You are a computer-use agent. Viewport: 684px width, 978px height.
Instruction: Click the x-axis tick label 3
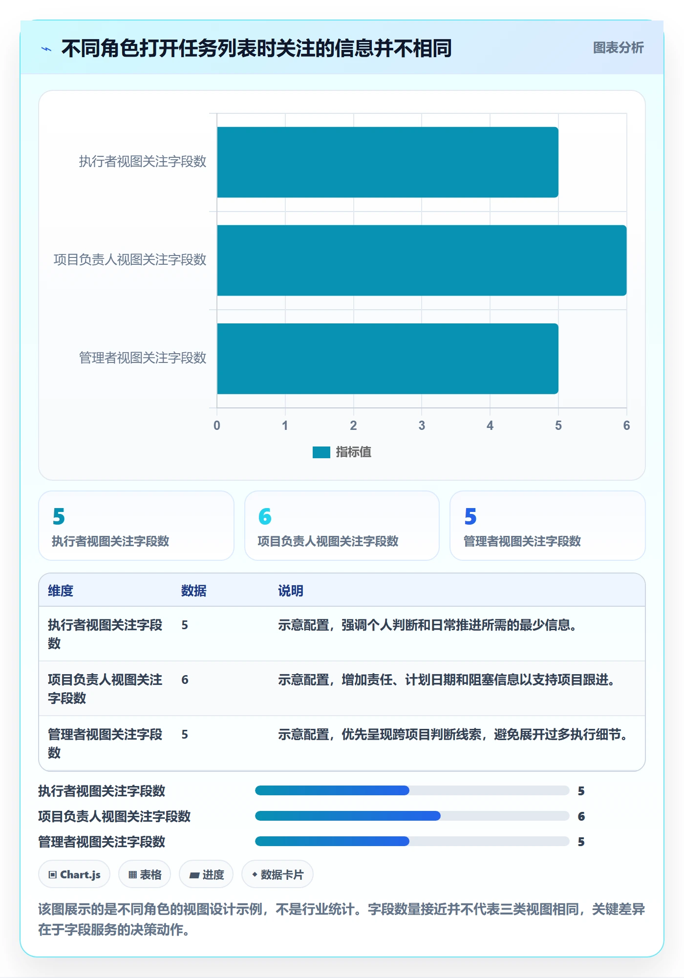pos(422,425)
